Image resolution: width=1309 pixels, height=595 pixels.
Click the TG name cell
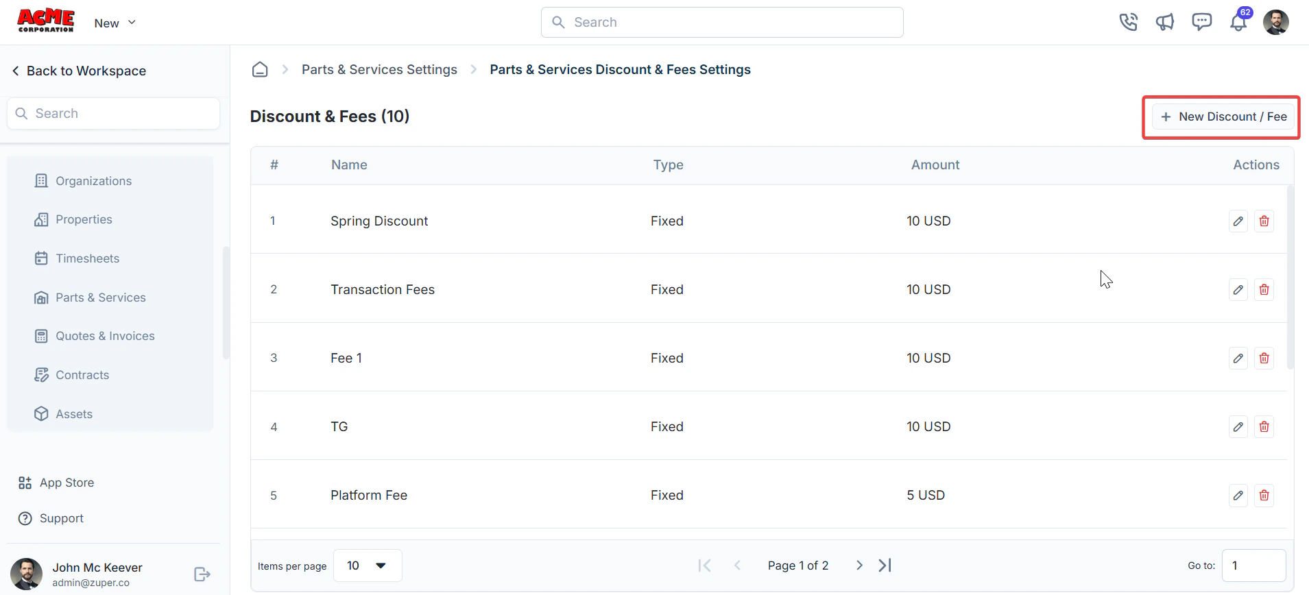click(339, 426)
